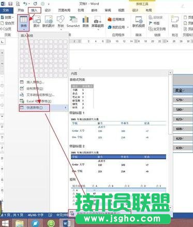This screenshot has height=227, width=193.
Task: Click the page count indicator in status bar
Action: (x=12, y=215)
